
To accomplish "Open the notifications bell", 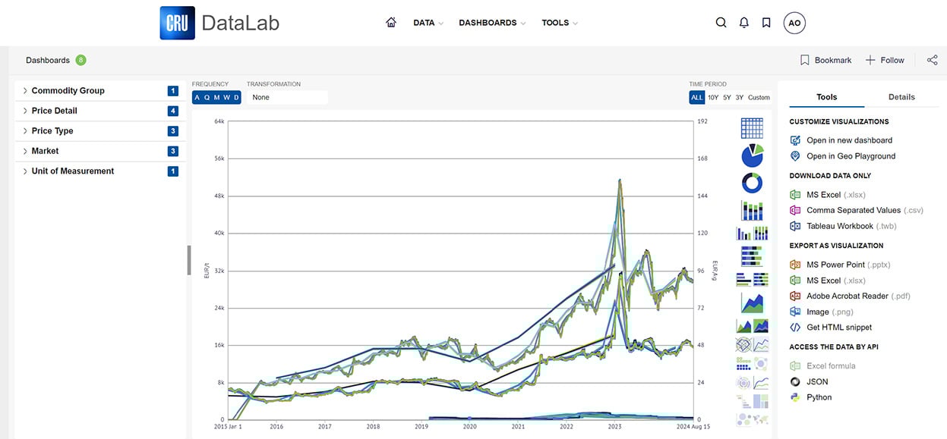I will click(744, 23).
